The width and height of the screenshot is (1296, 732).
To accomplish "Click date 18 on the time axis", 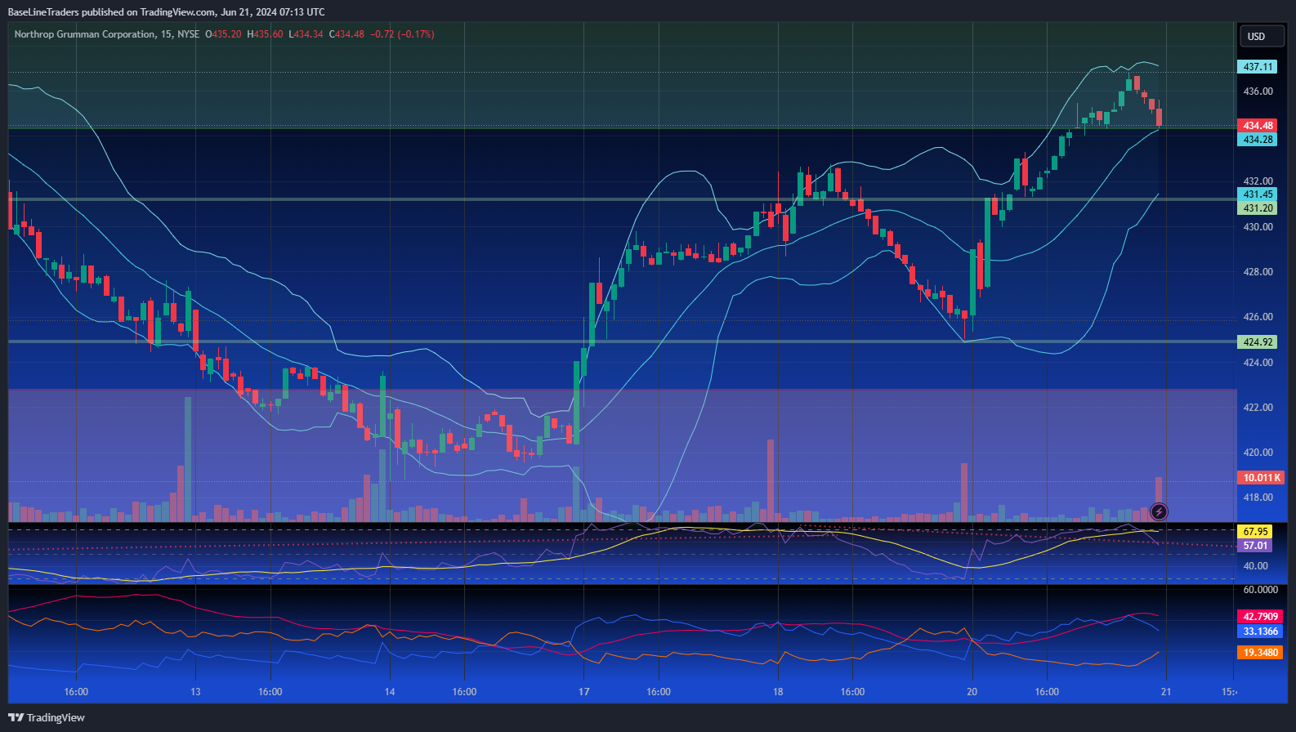I will pos(778,692).
